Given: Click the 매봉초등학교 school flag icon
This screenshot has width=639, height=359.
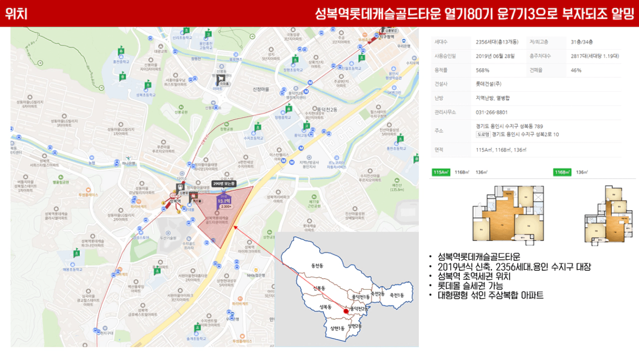Looking at the screenshot, I should (x=76, y=254).
